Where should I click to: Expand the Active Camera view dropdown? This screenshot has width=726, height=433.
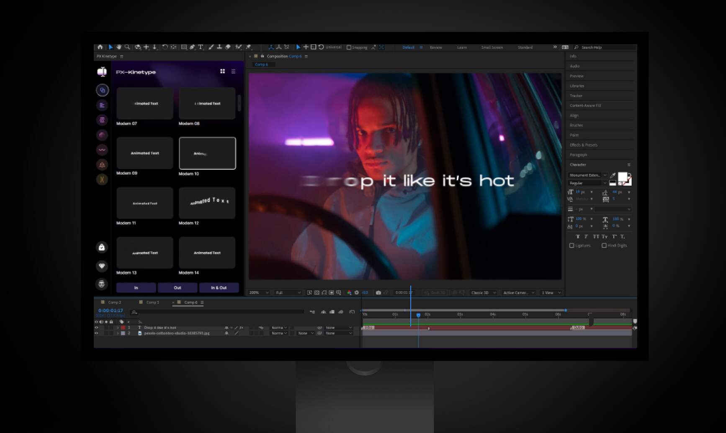pyautogui.click(x=518, y=293)
